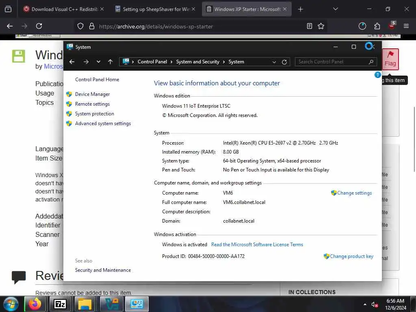416x312 pixels.
Task: Click the archive.org URL address bar
Action: coord(201,26)
